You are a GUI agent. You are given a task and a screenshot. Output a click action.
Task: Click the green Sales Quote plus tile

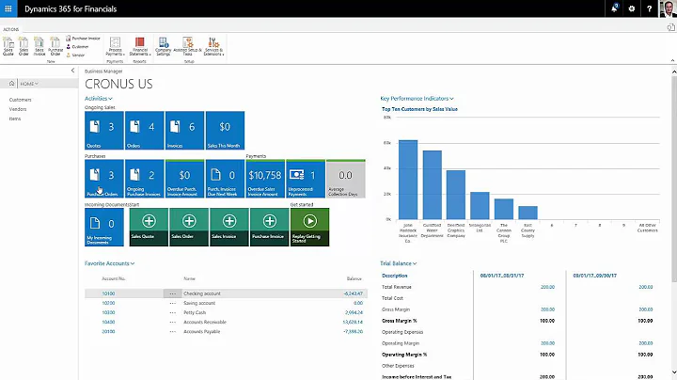pyautogui.click(x=149, y=227)
